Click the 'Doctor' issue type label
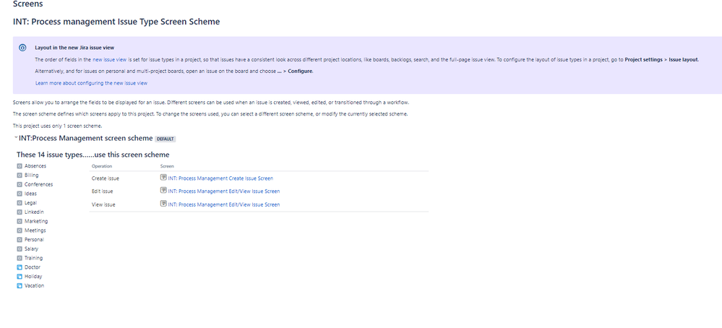Image resolution: width=722 pixels, height=328 pixels. click(33, 267)
